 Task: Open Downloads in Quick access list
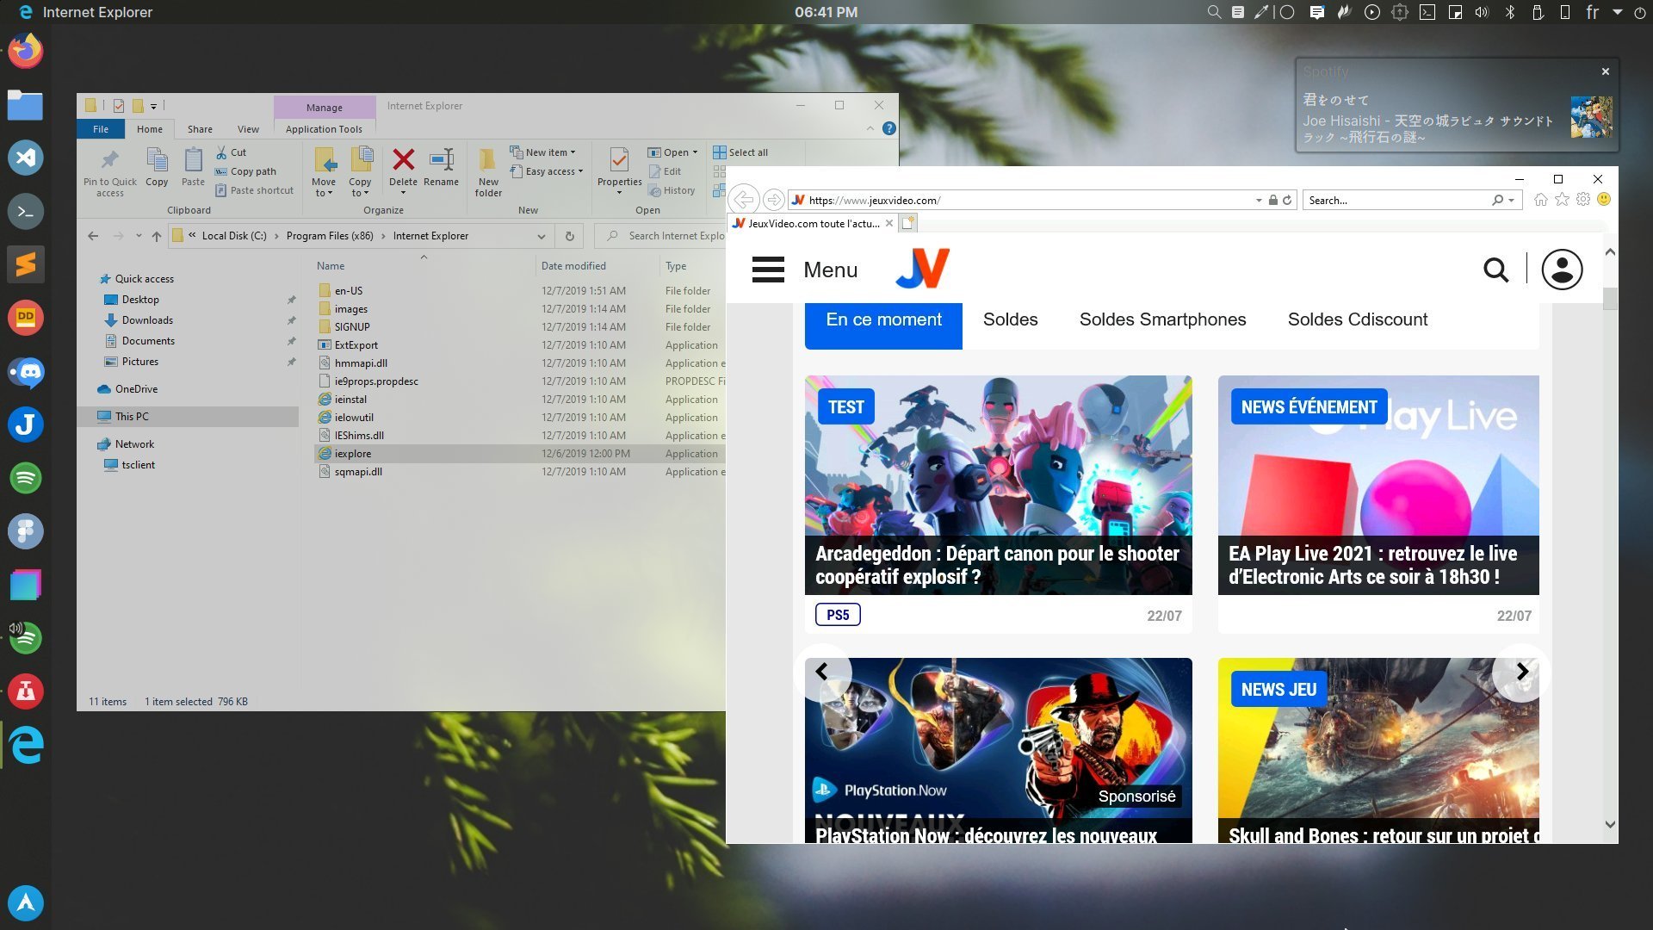(x=147, y=320)
